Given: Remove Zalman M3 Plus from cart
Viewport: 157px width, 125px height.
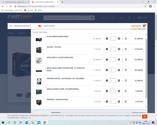Looking at the screenshot, I should coord(126,49).
